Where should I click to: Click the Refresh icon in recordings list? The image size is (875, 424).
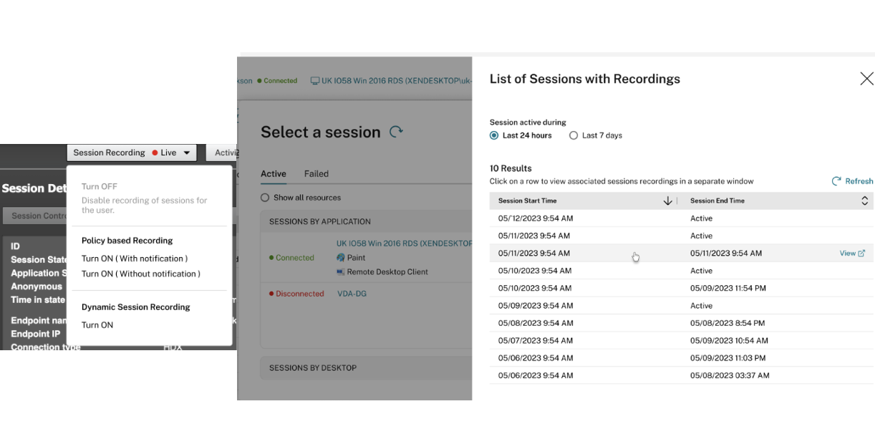836,181
